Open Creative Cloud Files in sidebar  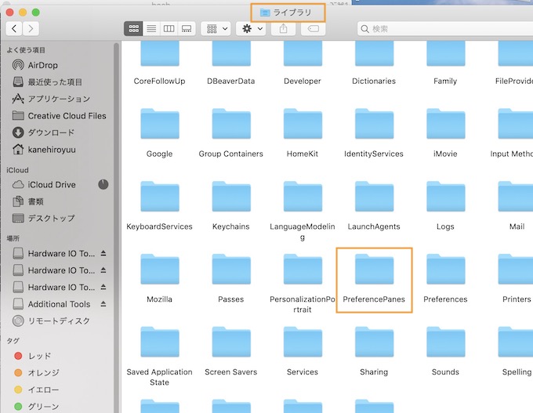click(59, 115)
